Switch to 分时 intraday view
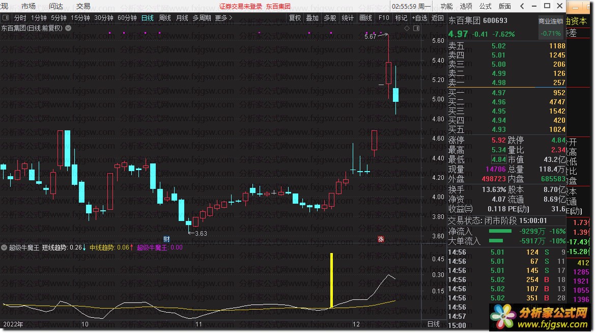Image resolution: width=596 pixels, height=333 pixels. point(20,18)
